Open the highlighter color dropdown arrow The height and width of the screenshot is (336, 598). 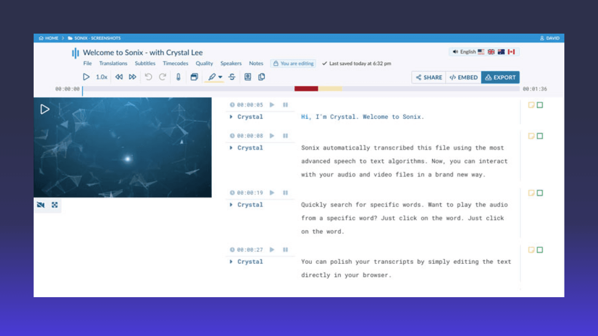click(221, 77)
